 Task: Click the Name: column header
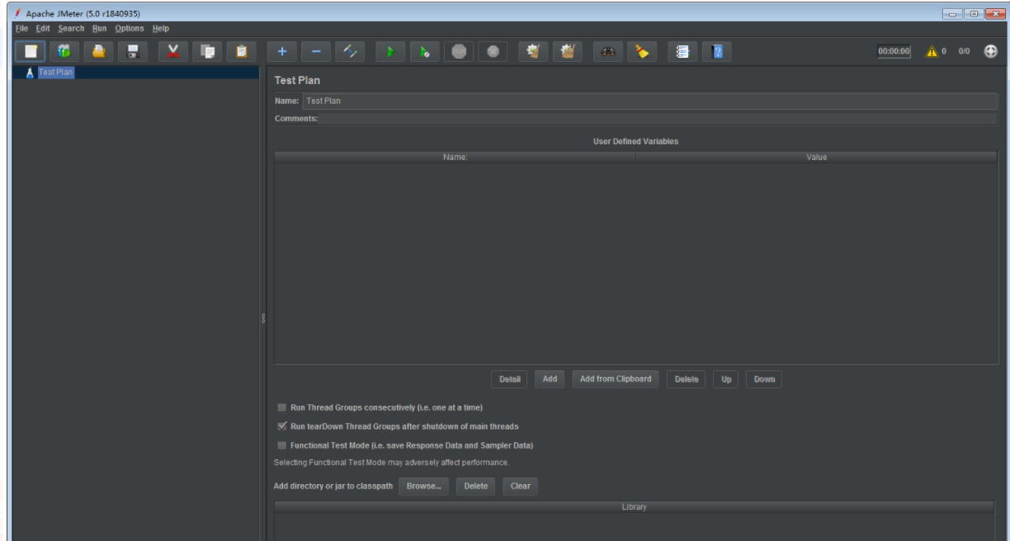pos(455,157)
